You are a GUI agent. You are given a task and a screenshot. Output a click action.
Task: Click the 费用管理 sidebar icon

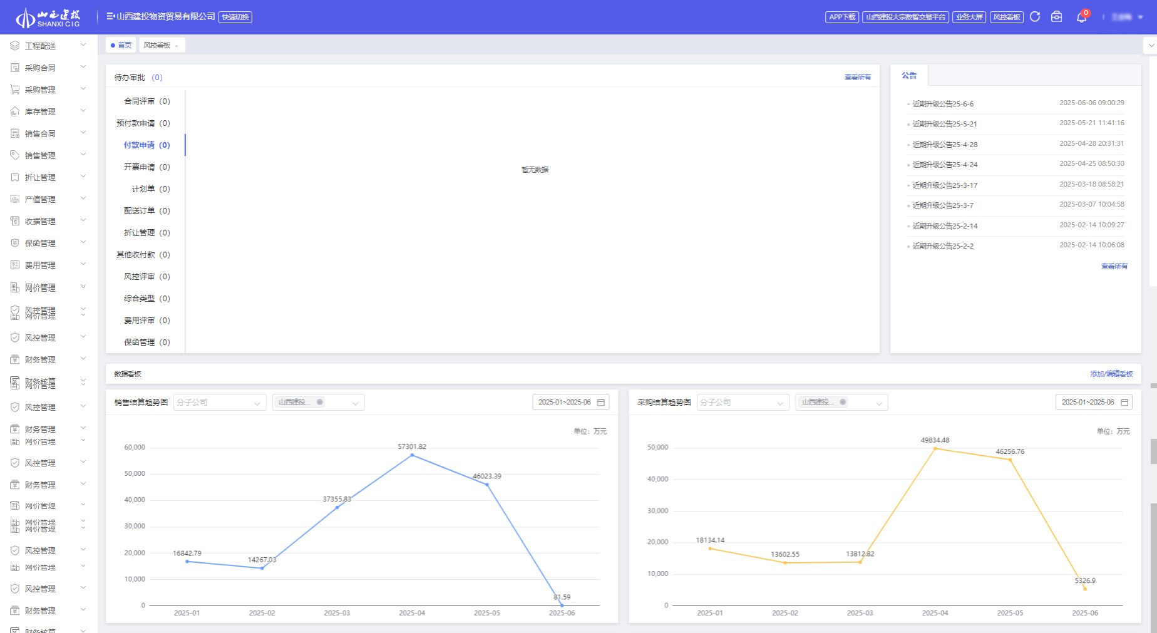[x=15, y=265]
